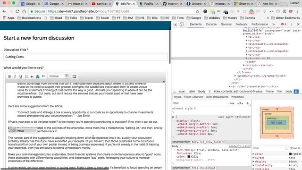
Task: Open the Other Bookmarks folder
Action: 285,18
